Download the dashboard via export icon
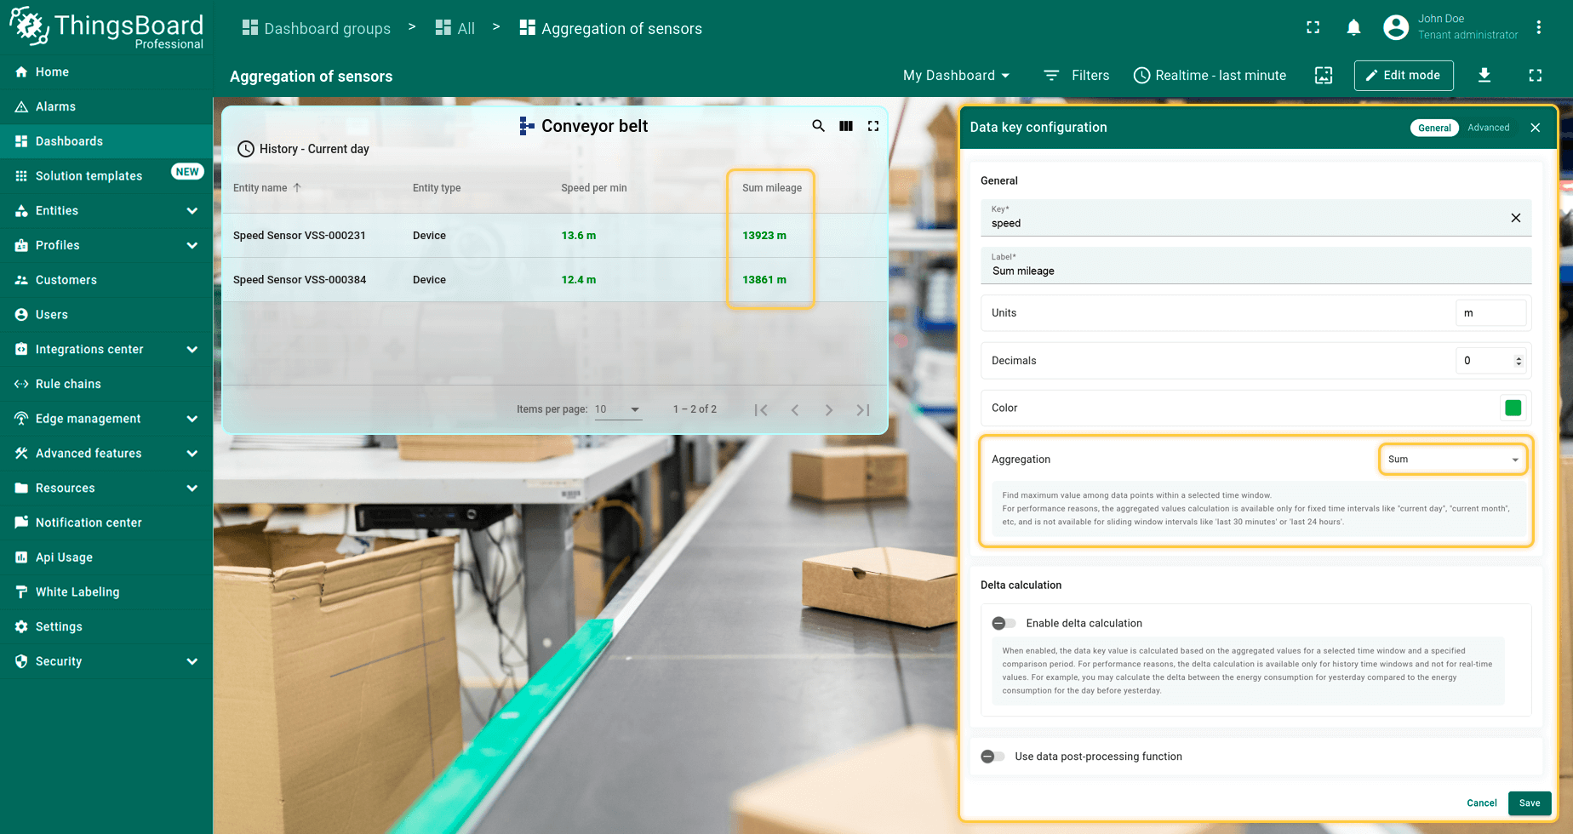Image resolution: width=1573 pixels, height=834 pixels. 1484,76
